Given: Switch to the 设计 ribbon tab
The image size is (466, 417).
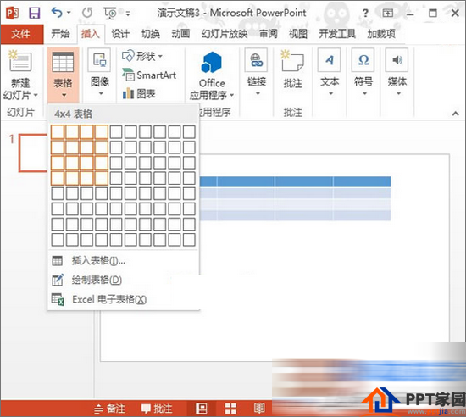Looking at the screenshot, I should [x=120, y=34].
